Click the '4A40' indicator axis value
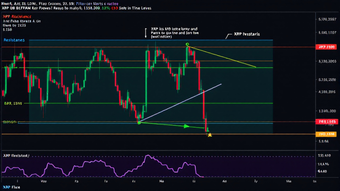The height and width of the screenshot is (191, 340). coord(323,171)
